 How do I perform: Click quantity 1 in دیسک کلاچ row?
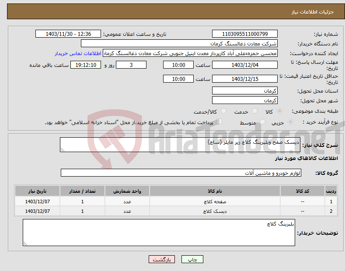click(82, 211)
